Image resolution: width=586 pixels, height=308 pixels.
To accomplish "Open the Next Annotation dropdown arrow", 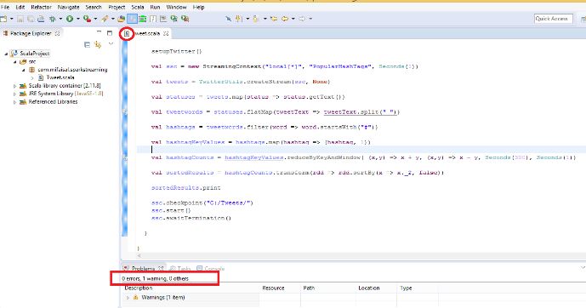I will [x=247, y=19].
